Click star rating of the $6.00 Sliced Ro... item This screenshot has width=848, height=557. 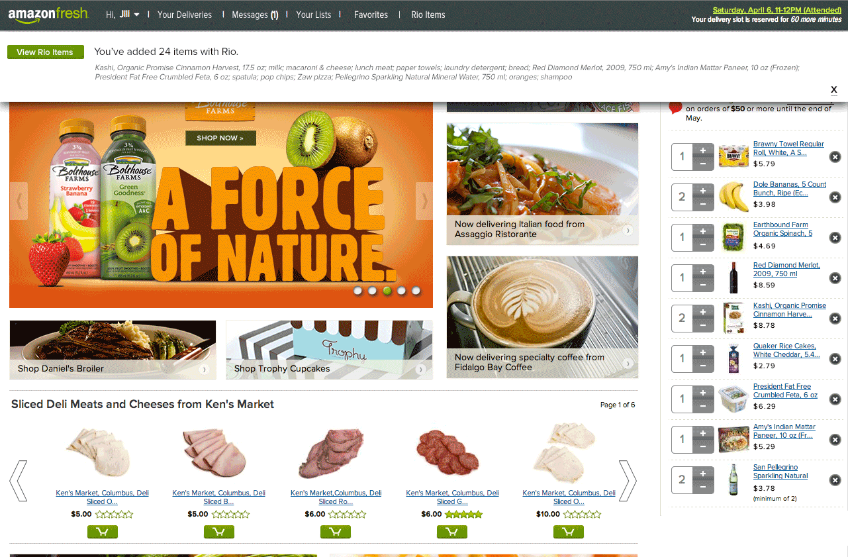point(347,515)
